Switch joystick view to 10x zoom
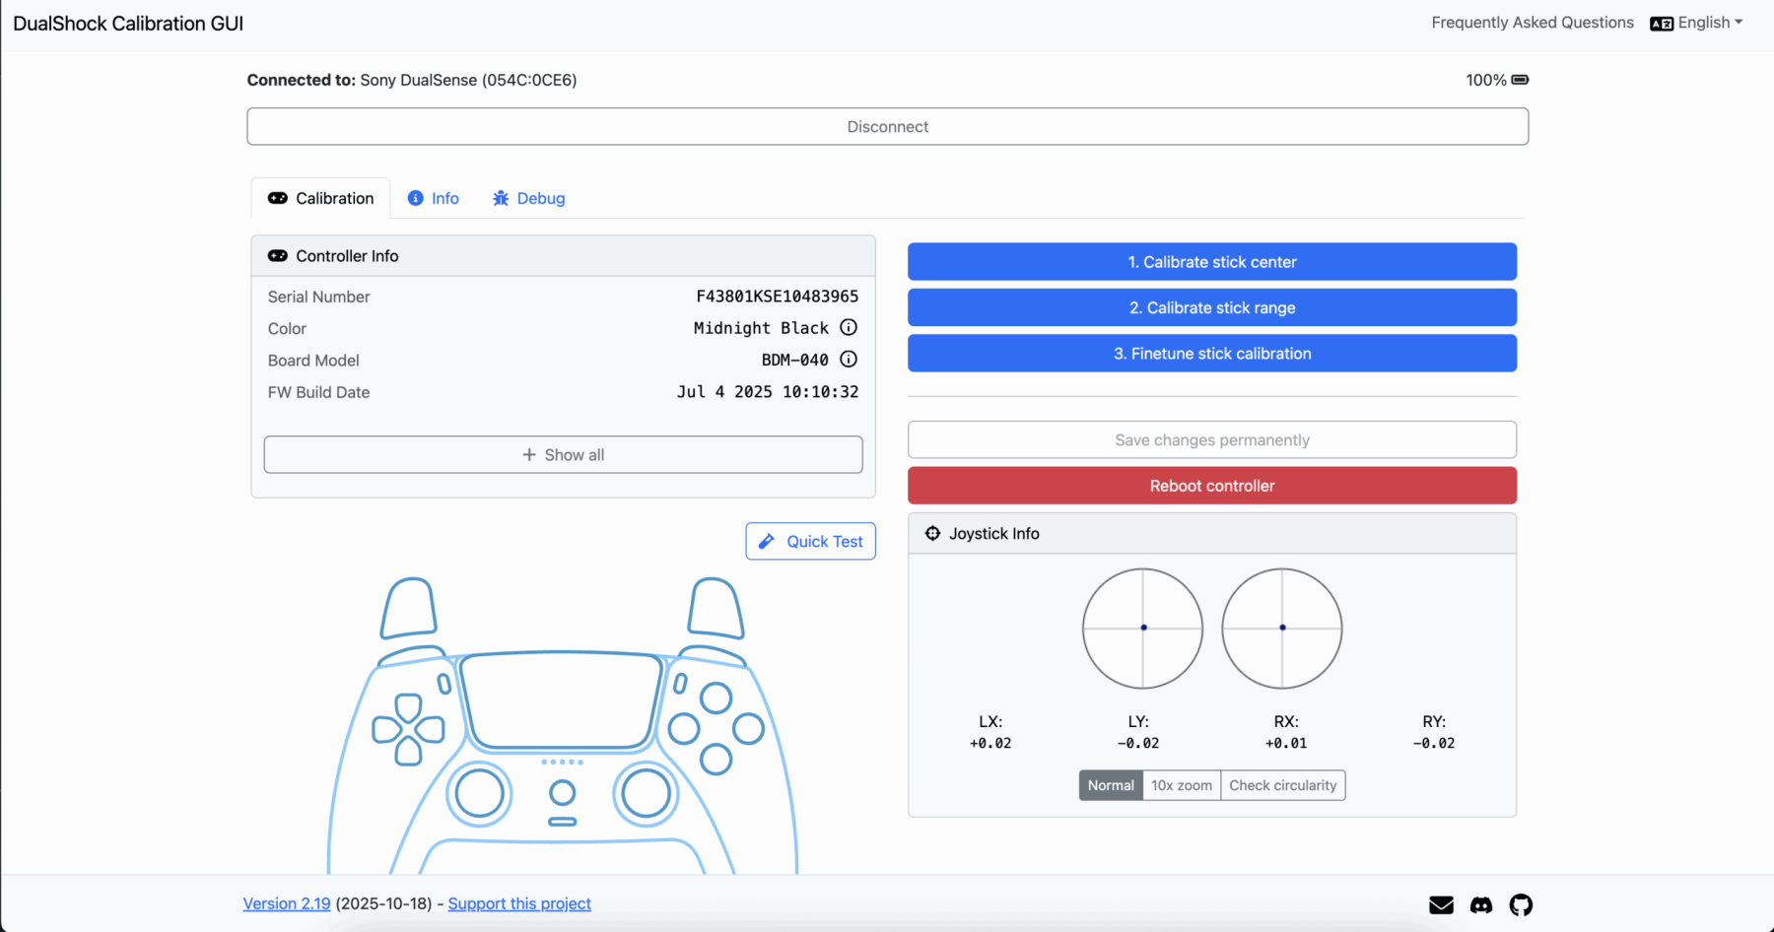 1181,785
